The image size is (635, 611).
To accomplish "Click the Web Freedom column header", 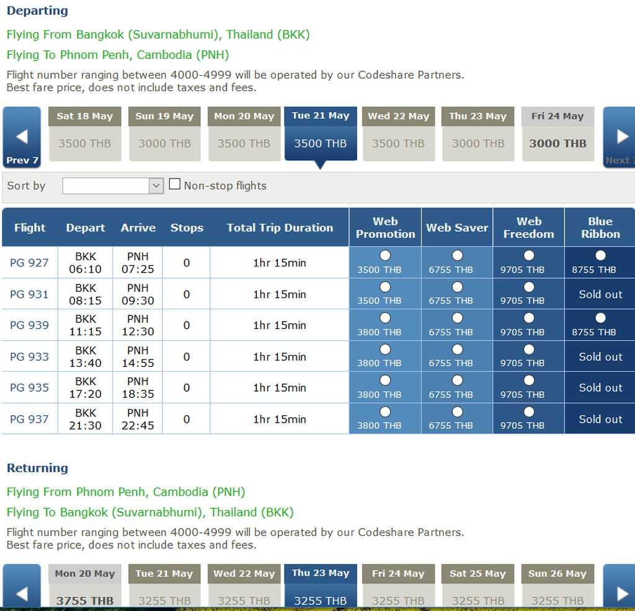I will coord(528,227).
